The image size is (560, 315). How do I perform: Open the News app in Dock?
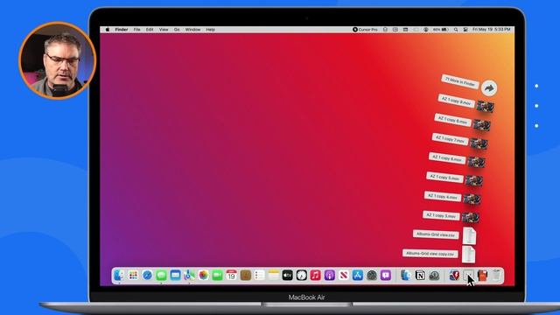[x=344, y=276]
